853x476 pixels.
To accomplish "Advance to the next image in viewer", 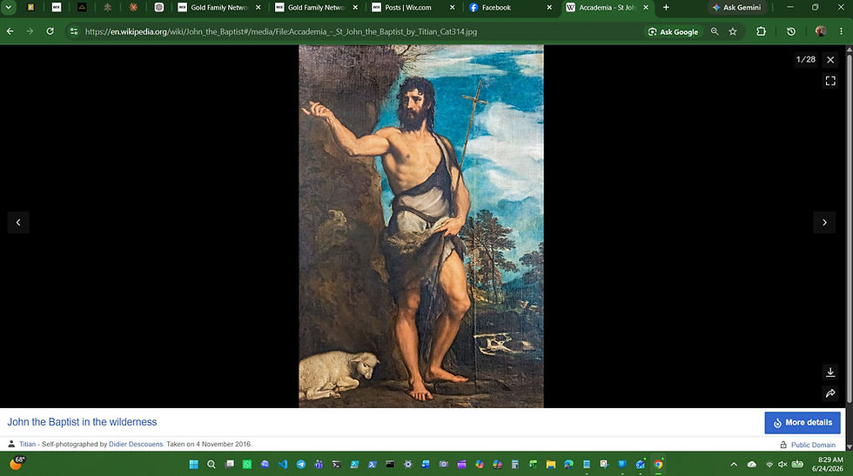I will point(824,222).
